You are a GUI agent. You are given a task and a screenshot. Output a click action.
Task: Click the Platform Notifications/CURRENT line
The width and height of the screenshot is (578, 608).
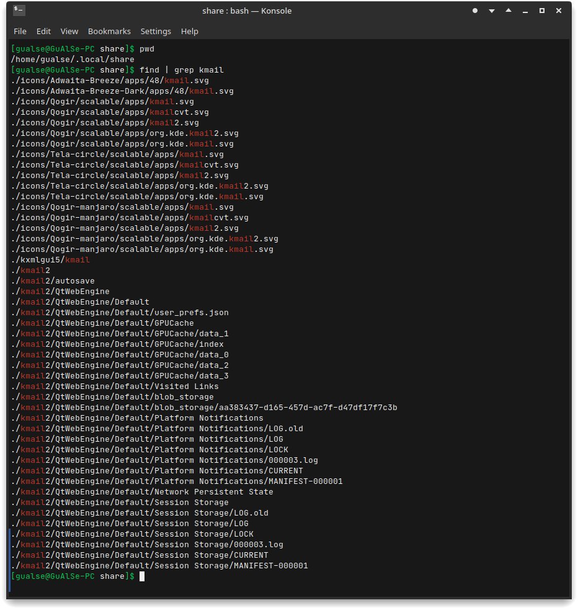157,471
